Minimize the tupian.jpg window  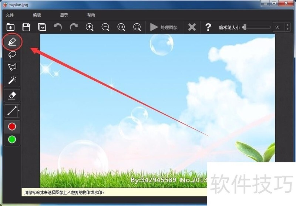(x=265, y=3)
